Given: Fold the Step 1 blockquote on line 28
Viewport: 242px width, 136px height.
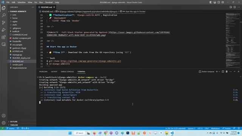Looking at the screenshot, I should coord(47,53).
